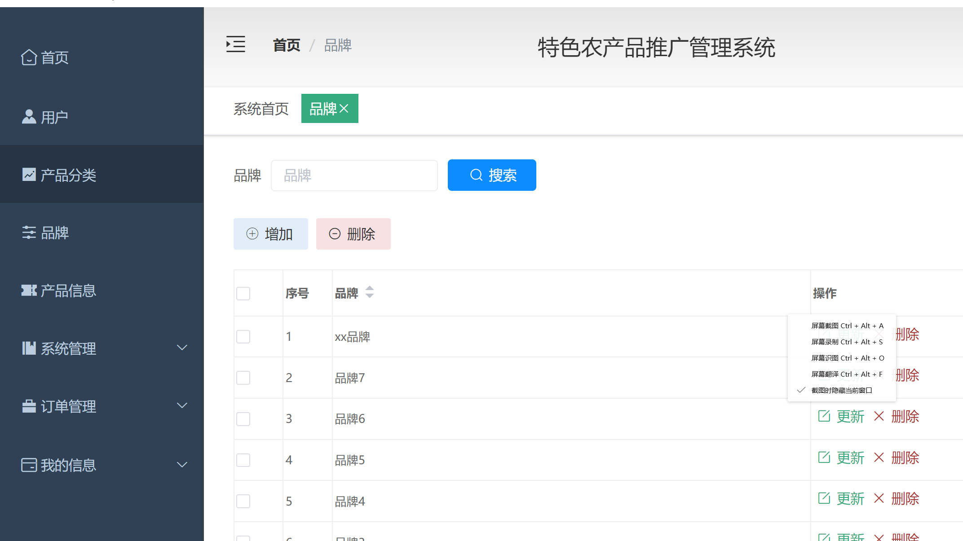Select 产品分类 in the sidebar
The height and width of the screenshot is (541, 963).
[x=102, y=174]
